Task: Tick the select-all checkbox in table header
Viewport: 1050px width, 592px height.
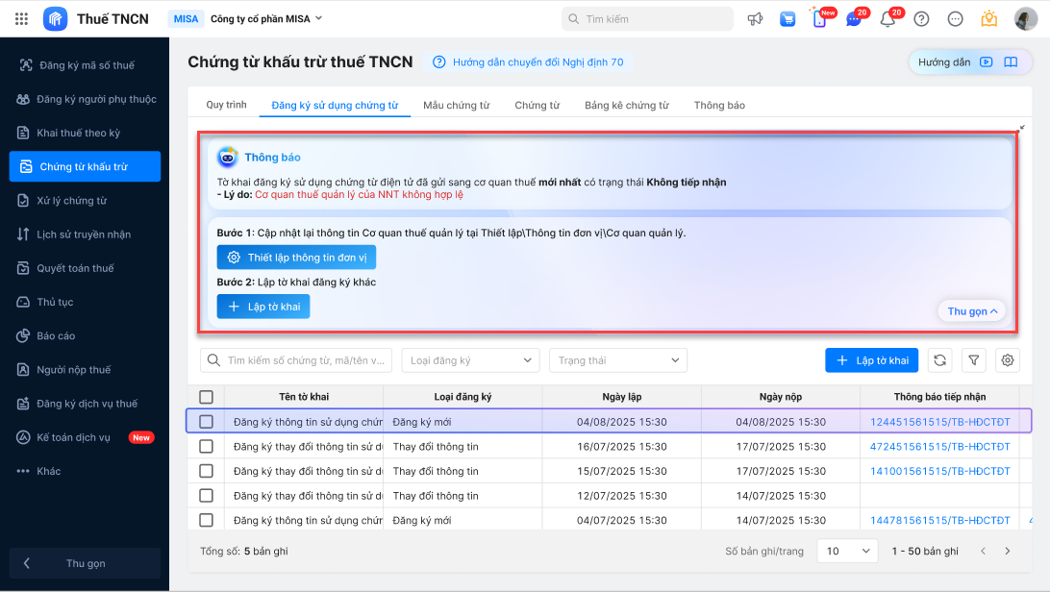Action: pos(206,397)
